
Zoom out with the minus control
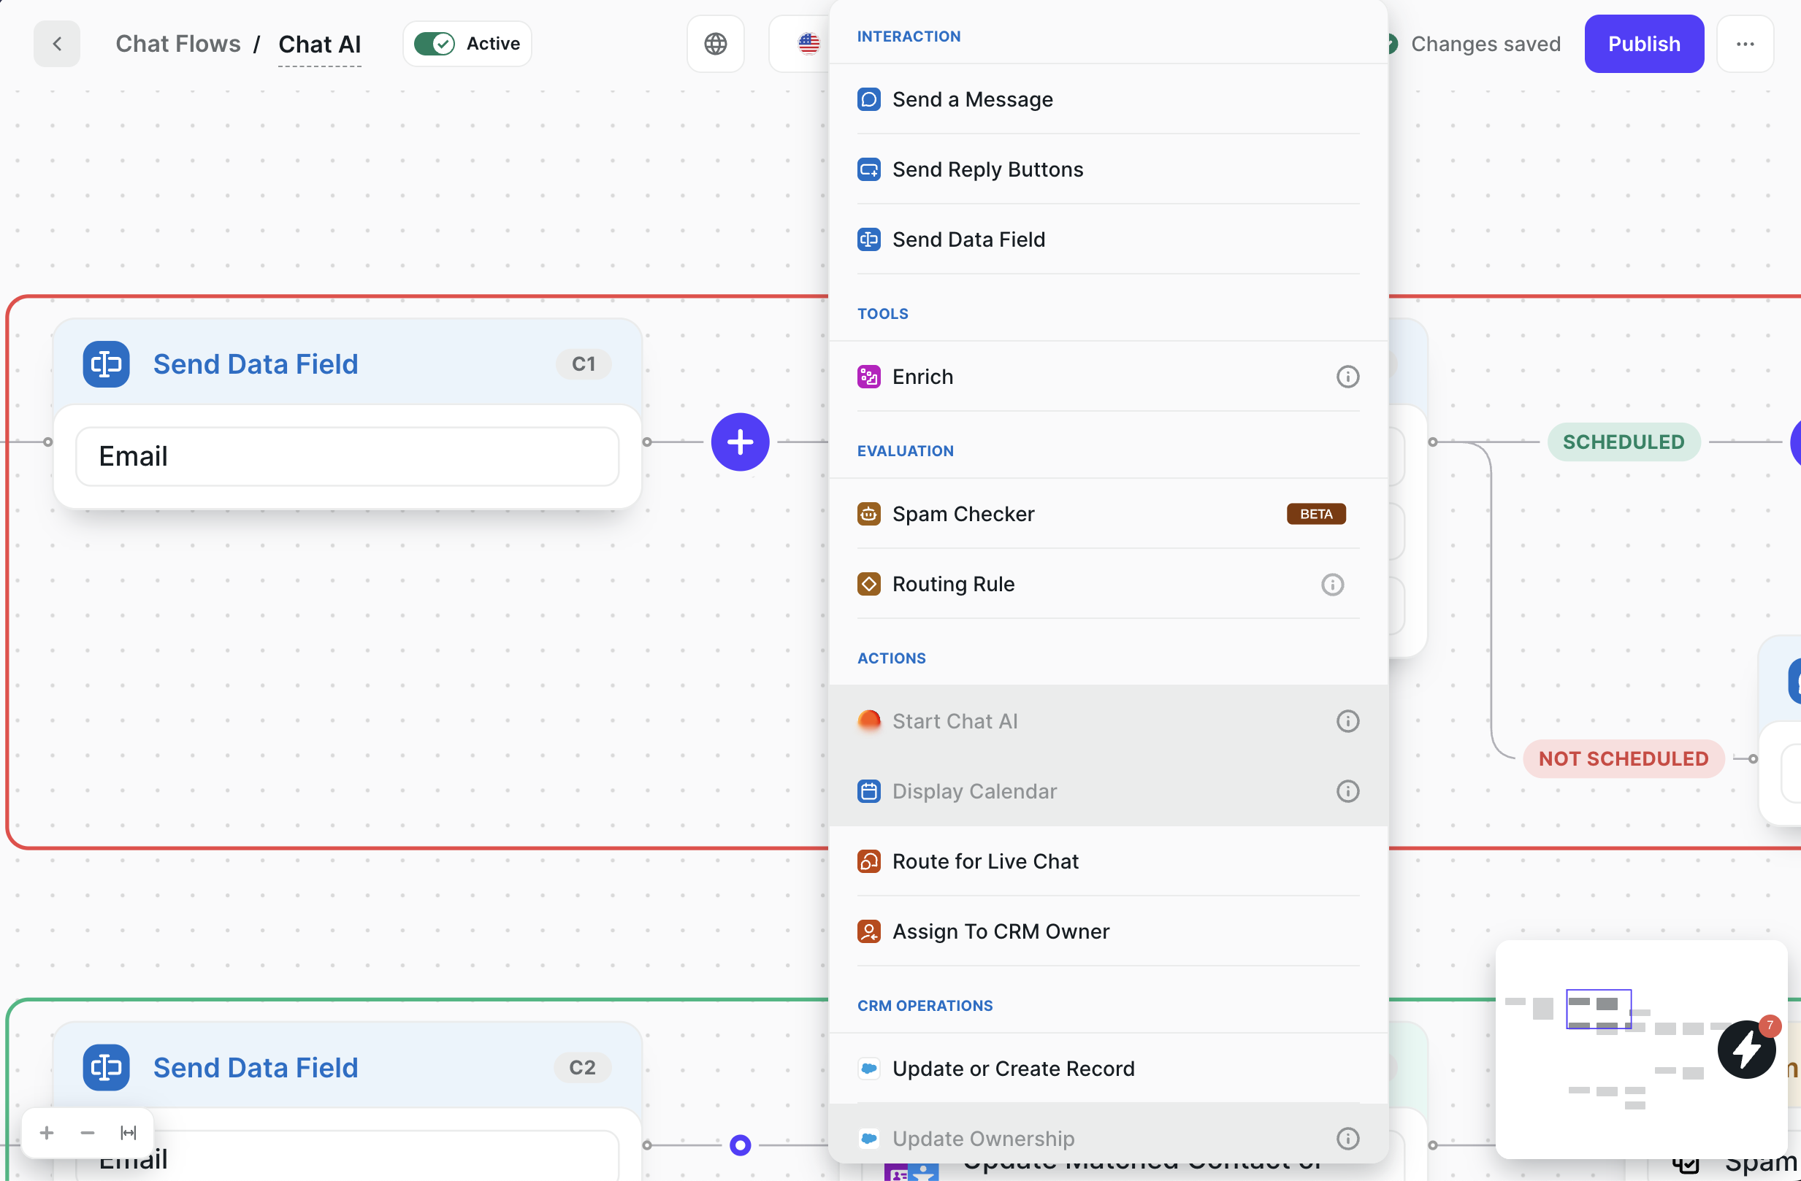point(87,1133)
